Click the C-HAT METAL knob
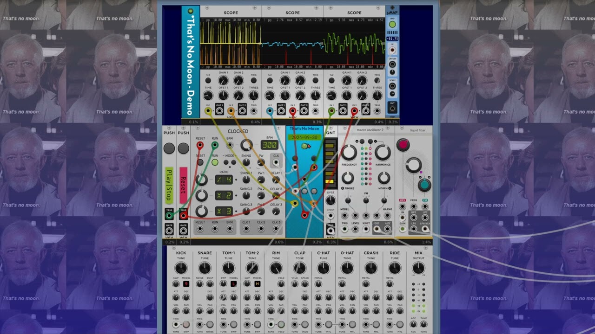The height and width of the screenshot is (334, 595). point(318,284)
